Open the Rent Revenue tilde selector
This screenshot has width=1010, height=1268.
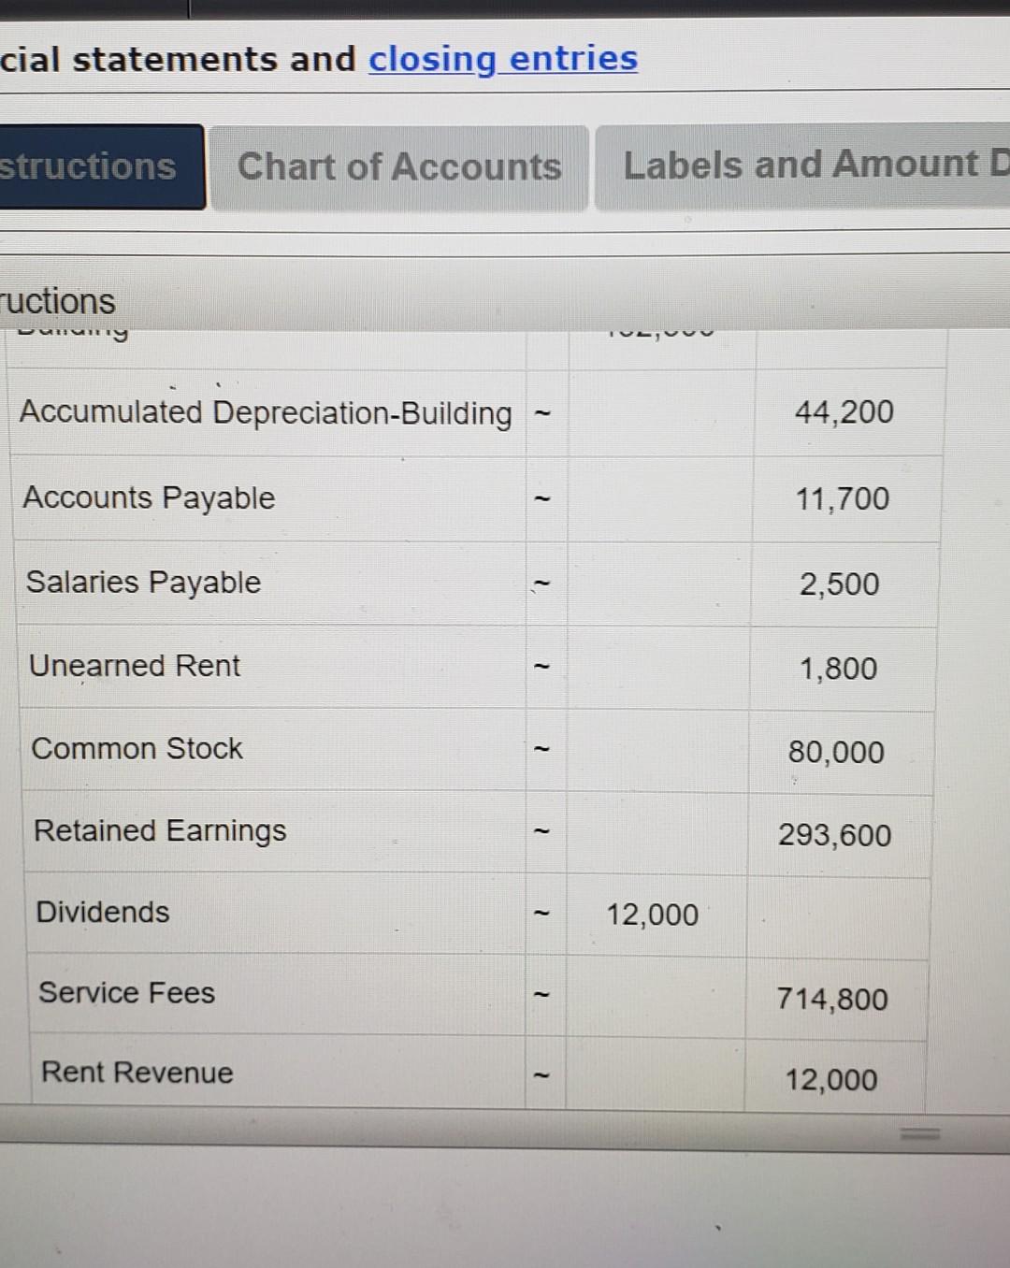click(x=542, y=1074)
